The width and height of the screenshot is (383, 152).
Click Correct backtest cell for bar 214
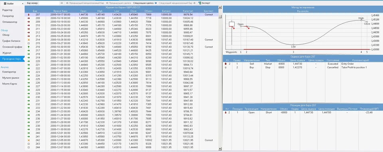[209, 40]
